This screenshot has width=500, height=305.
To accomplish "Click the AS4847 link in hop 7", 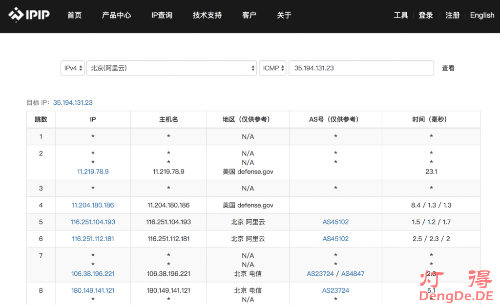I will point(353,274).
